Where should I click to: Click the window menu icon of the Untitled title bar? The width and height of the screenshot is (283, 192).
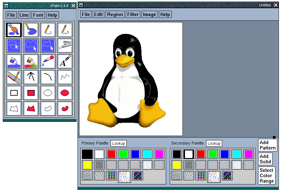81,5
